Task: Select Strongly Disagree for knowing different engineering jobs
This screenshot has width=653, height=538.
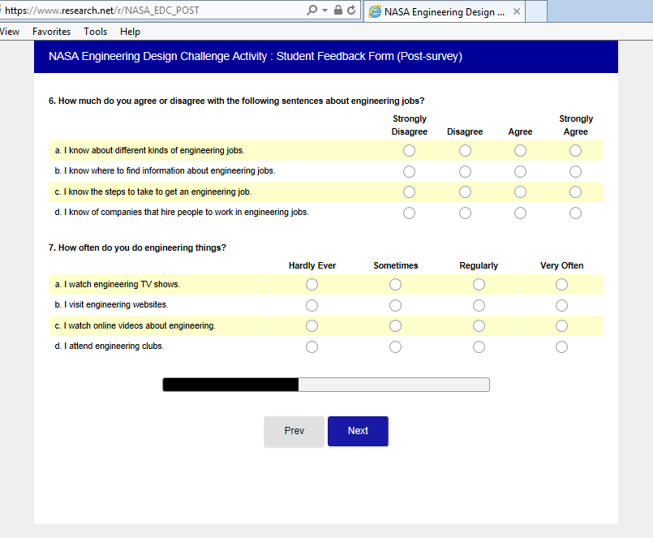Action: pyautogui.click(x=409, y=151)
